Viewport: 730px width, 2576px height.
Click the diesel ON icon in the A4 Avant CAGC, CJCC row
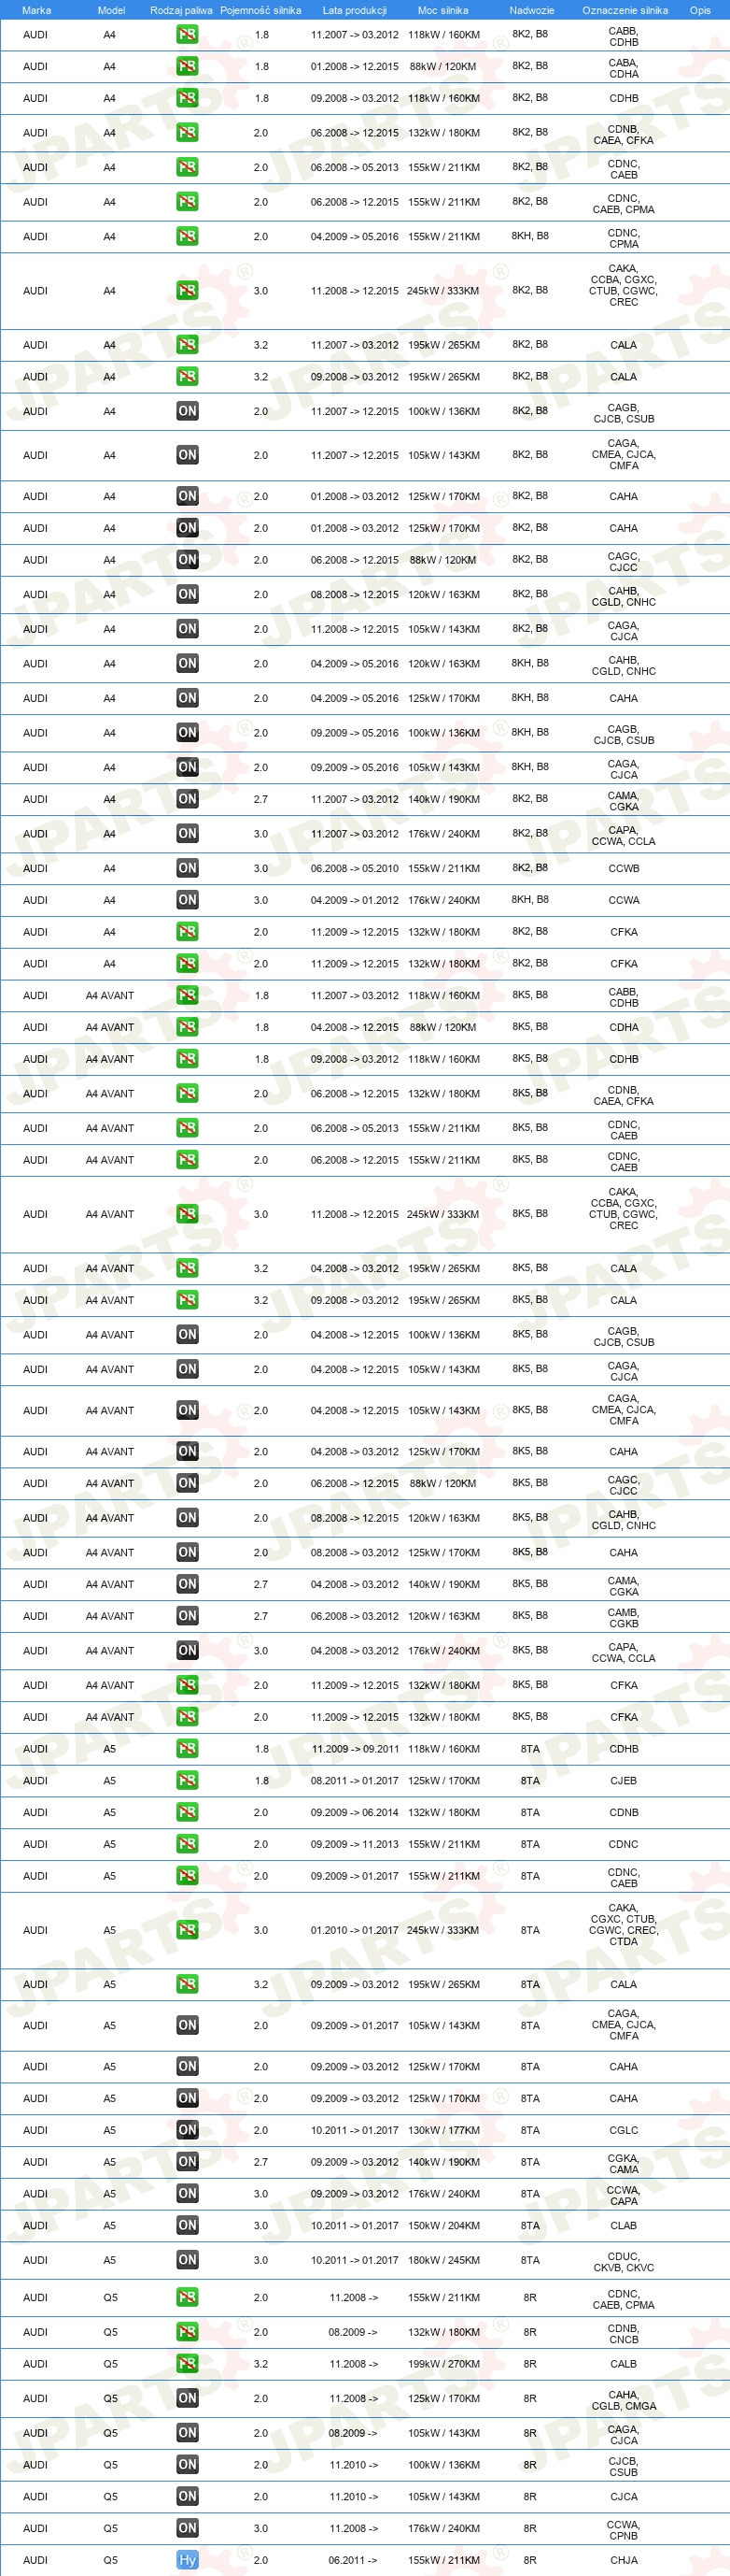coord(188,1483)
